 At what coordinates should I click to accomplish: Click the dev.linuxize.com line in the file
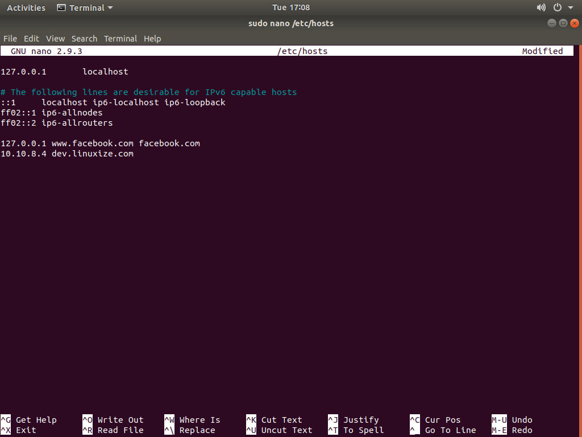pyautogui.click(x=67, y=154)
